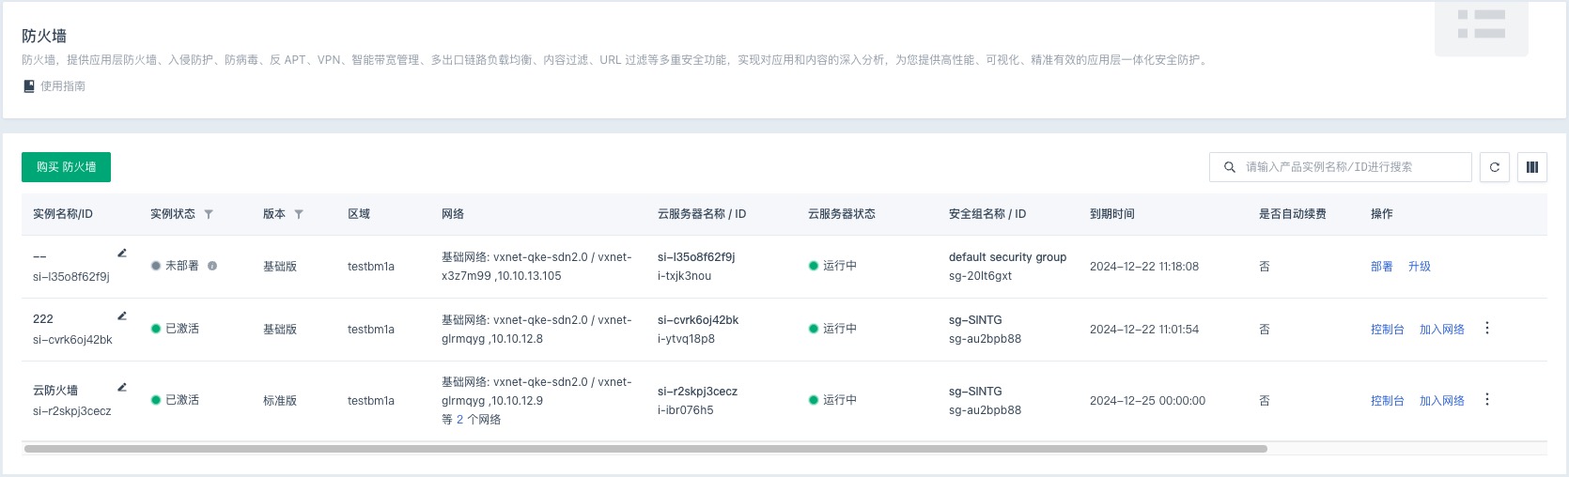
Task: Click network cell containing 10.10.13.105
Action: [x=536, y=267]
